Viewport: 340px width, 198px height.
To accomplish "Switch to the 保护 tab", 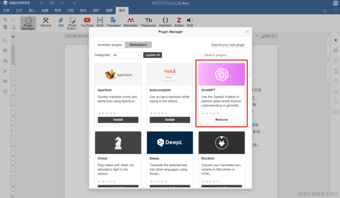I will (x=96, y=11).
